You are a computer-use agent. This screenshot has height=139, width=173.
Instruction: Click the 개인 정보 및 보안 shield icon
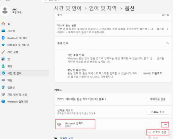click(x=3, y=94)
